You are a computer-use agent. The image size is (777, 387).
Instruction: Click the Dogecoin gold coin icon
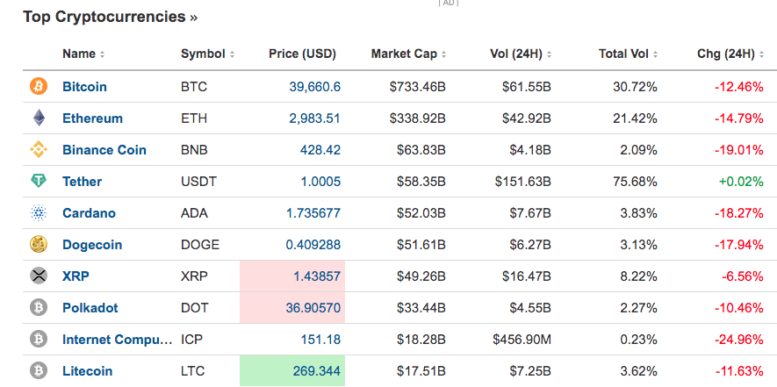(38, 244)
